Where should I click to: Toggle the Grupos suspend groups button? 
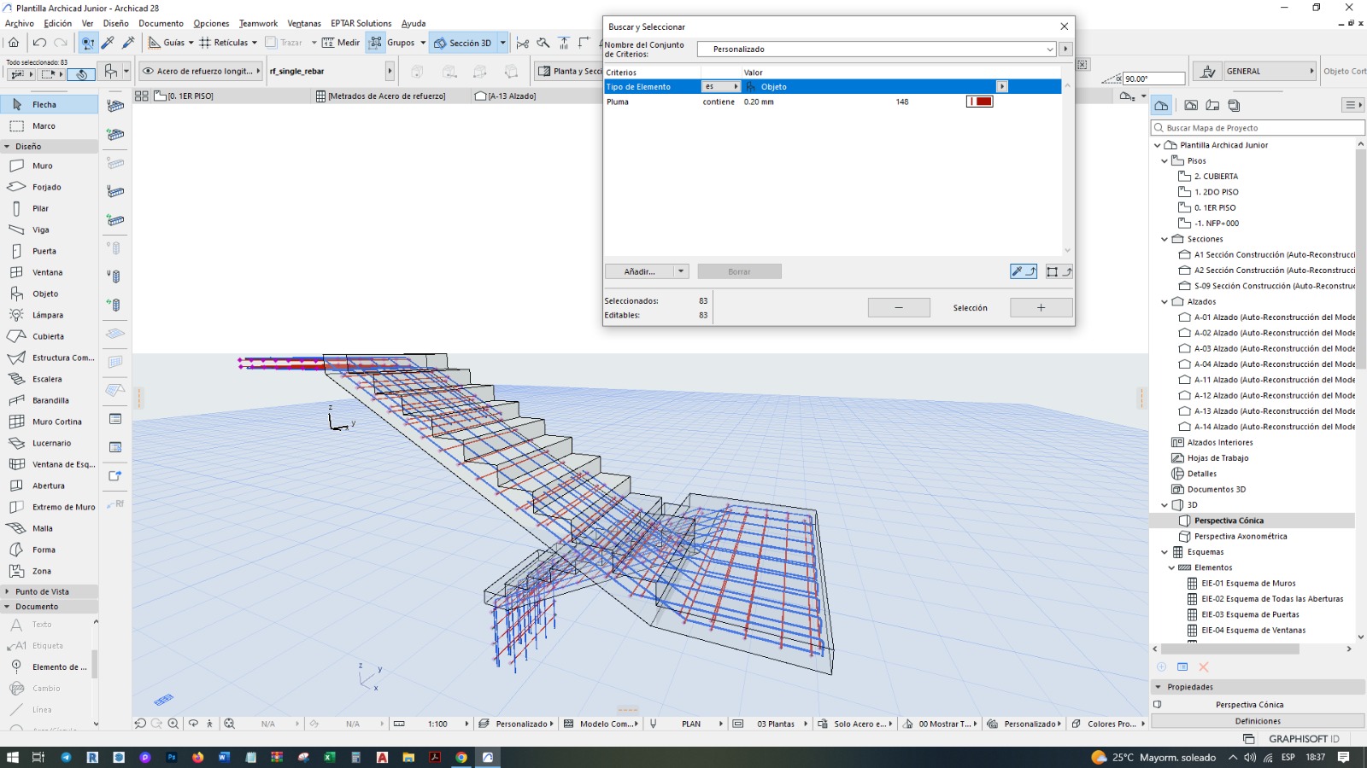392,43
